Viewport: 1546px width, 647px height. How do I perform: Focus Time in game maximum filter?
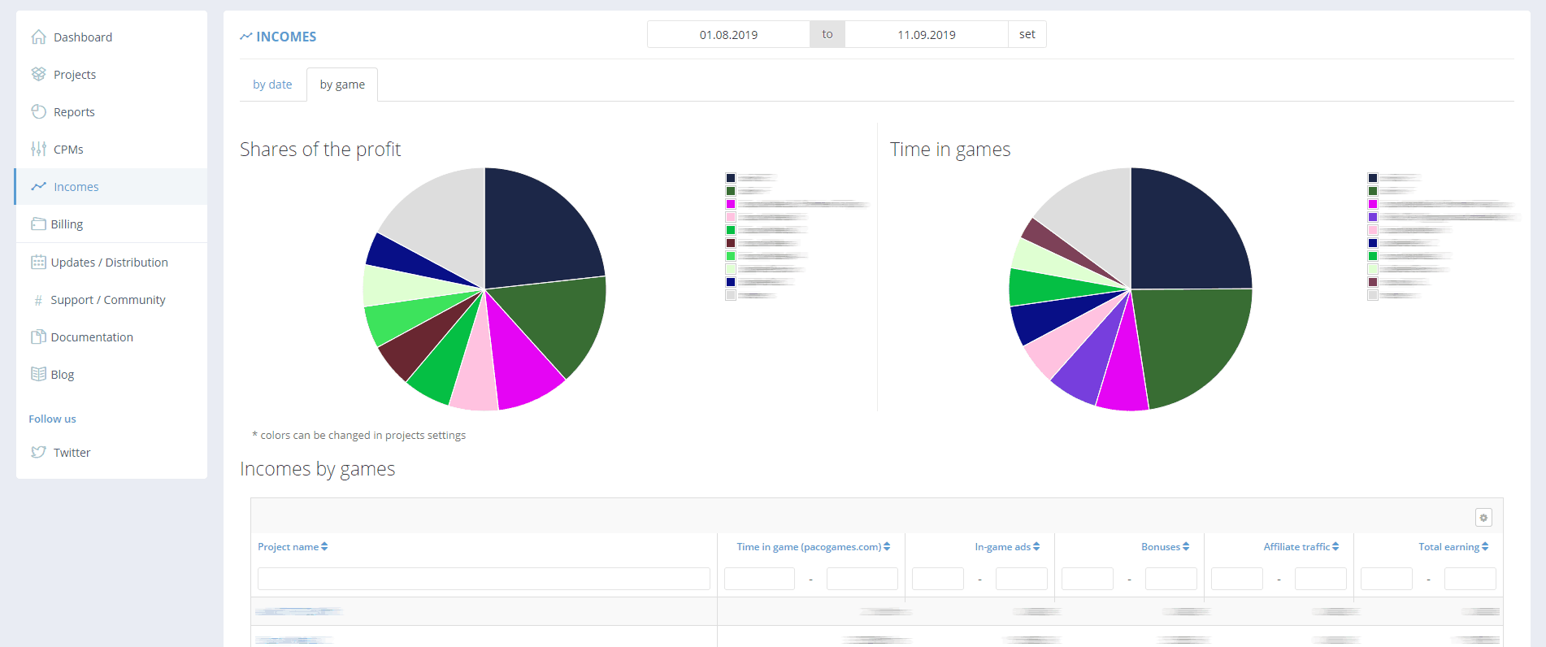pos(862,579)
